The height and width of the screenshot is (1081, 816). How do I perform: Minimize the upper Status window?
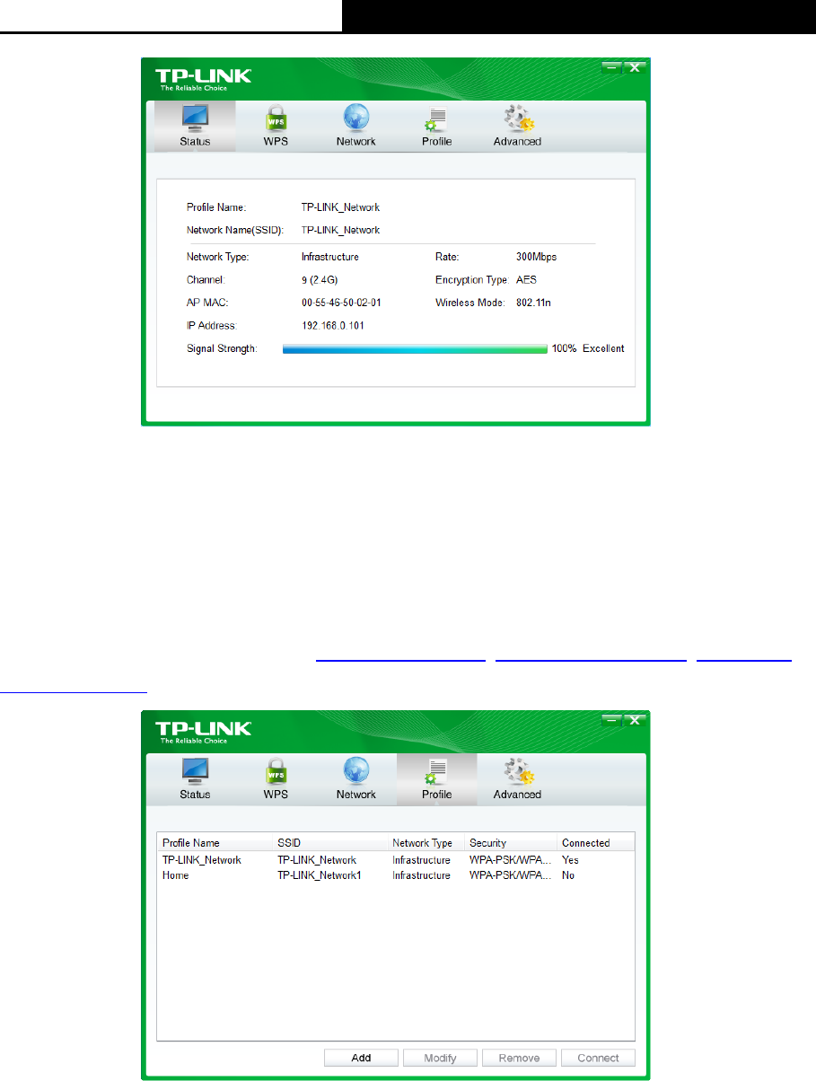click(x=611, y=68)
